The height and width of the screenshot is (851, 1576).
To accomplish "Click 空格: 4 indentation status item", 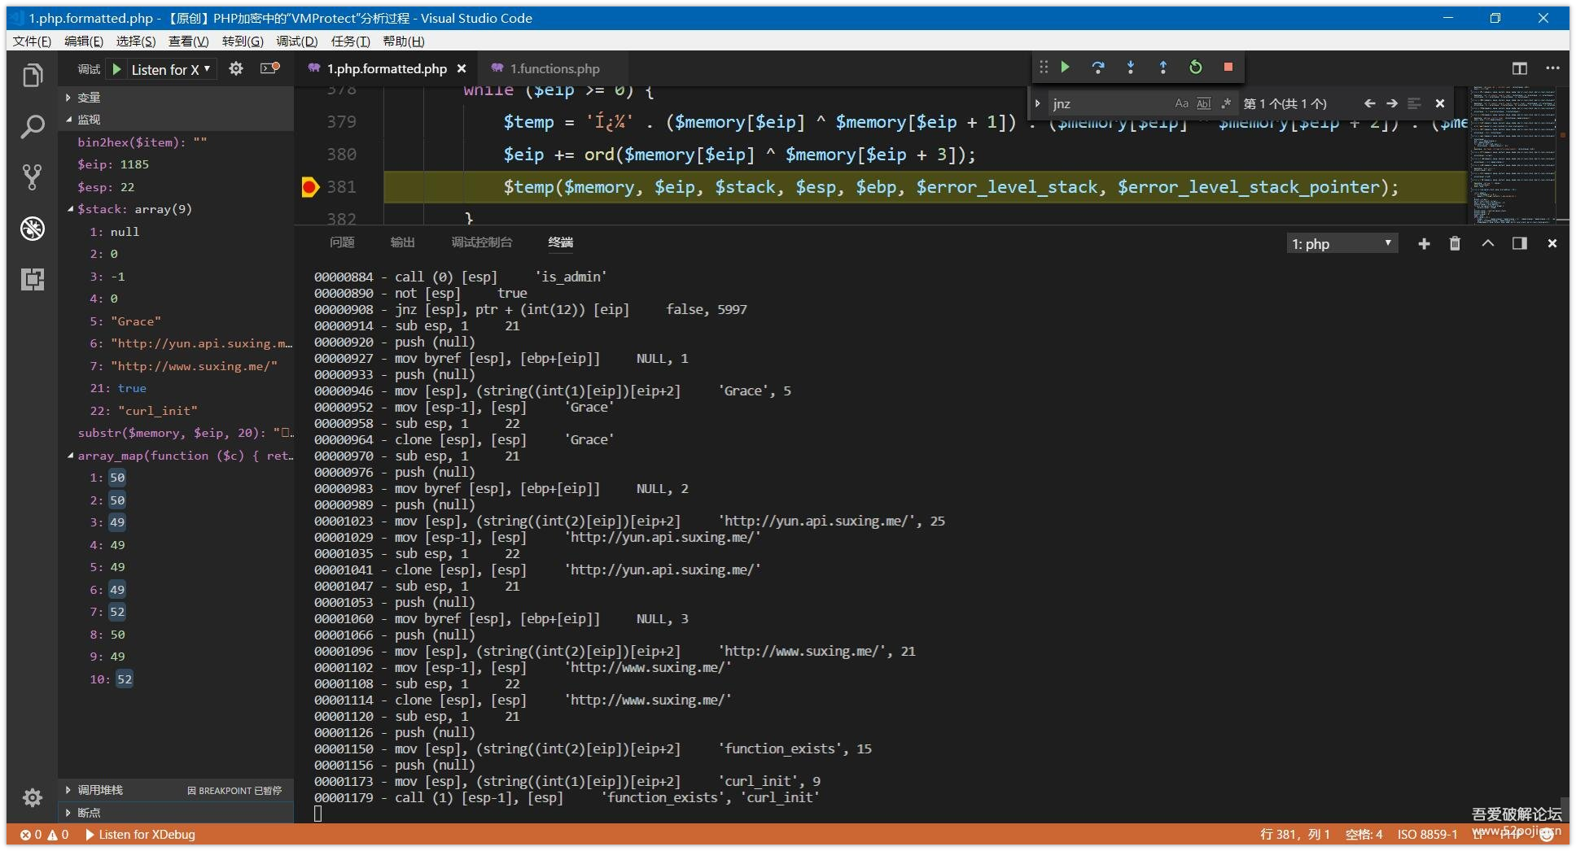I will tap(1364, 835).
